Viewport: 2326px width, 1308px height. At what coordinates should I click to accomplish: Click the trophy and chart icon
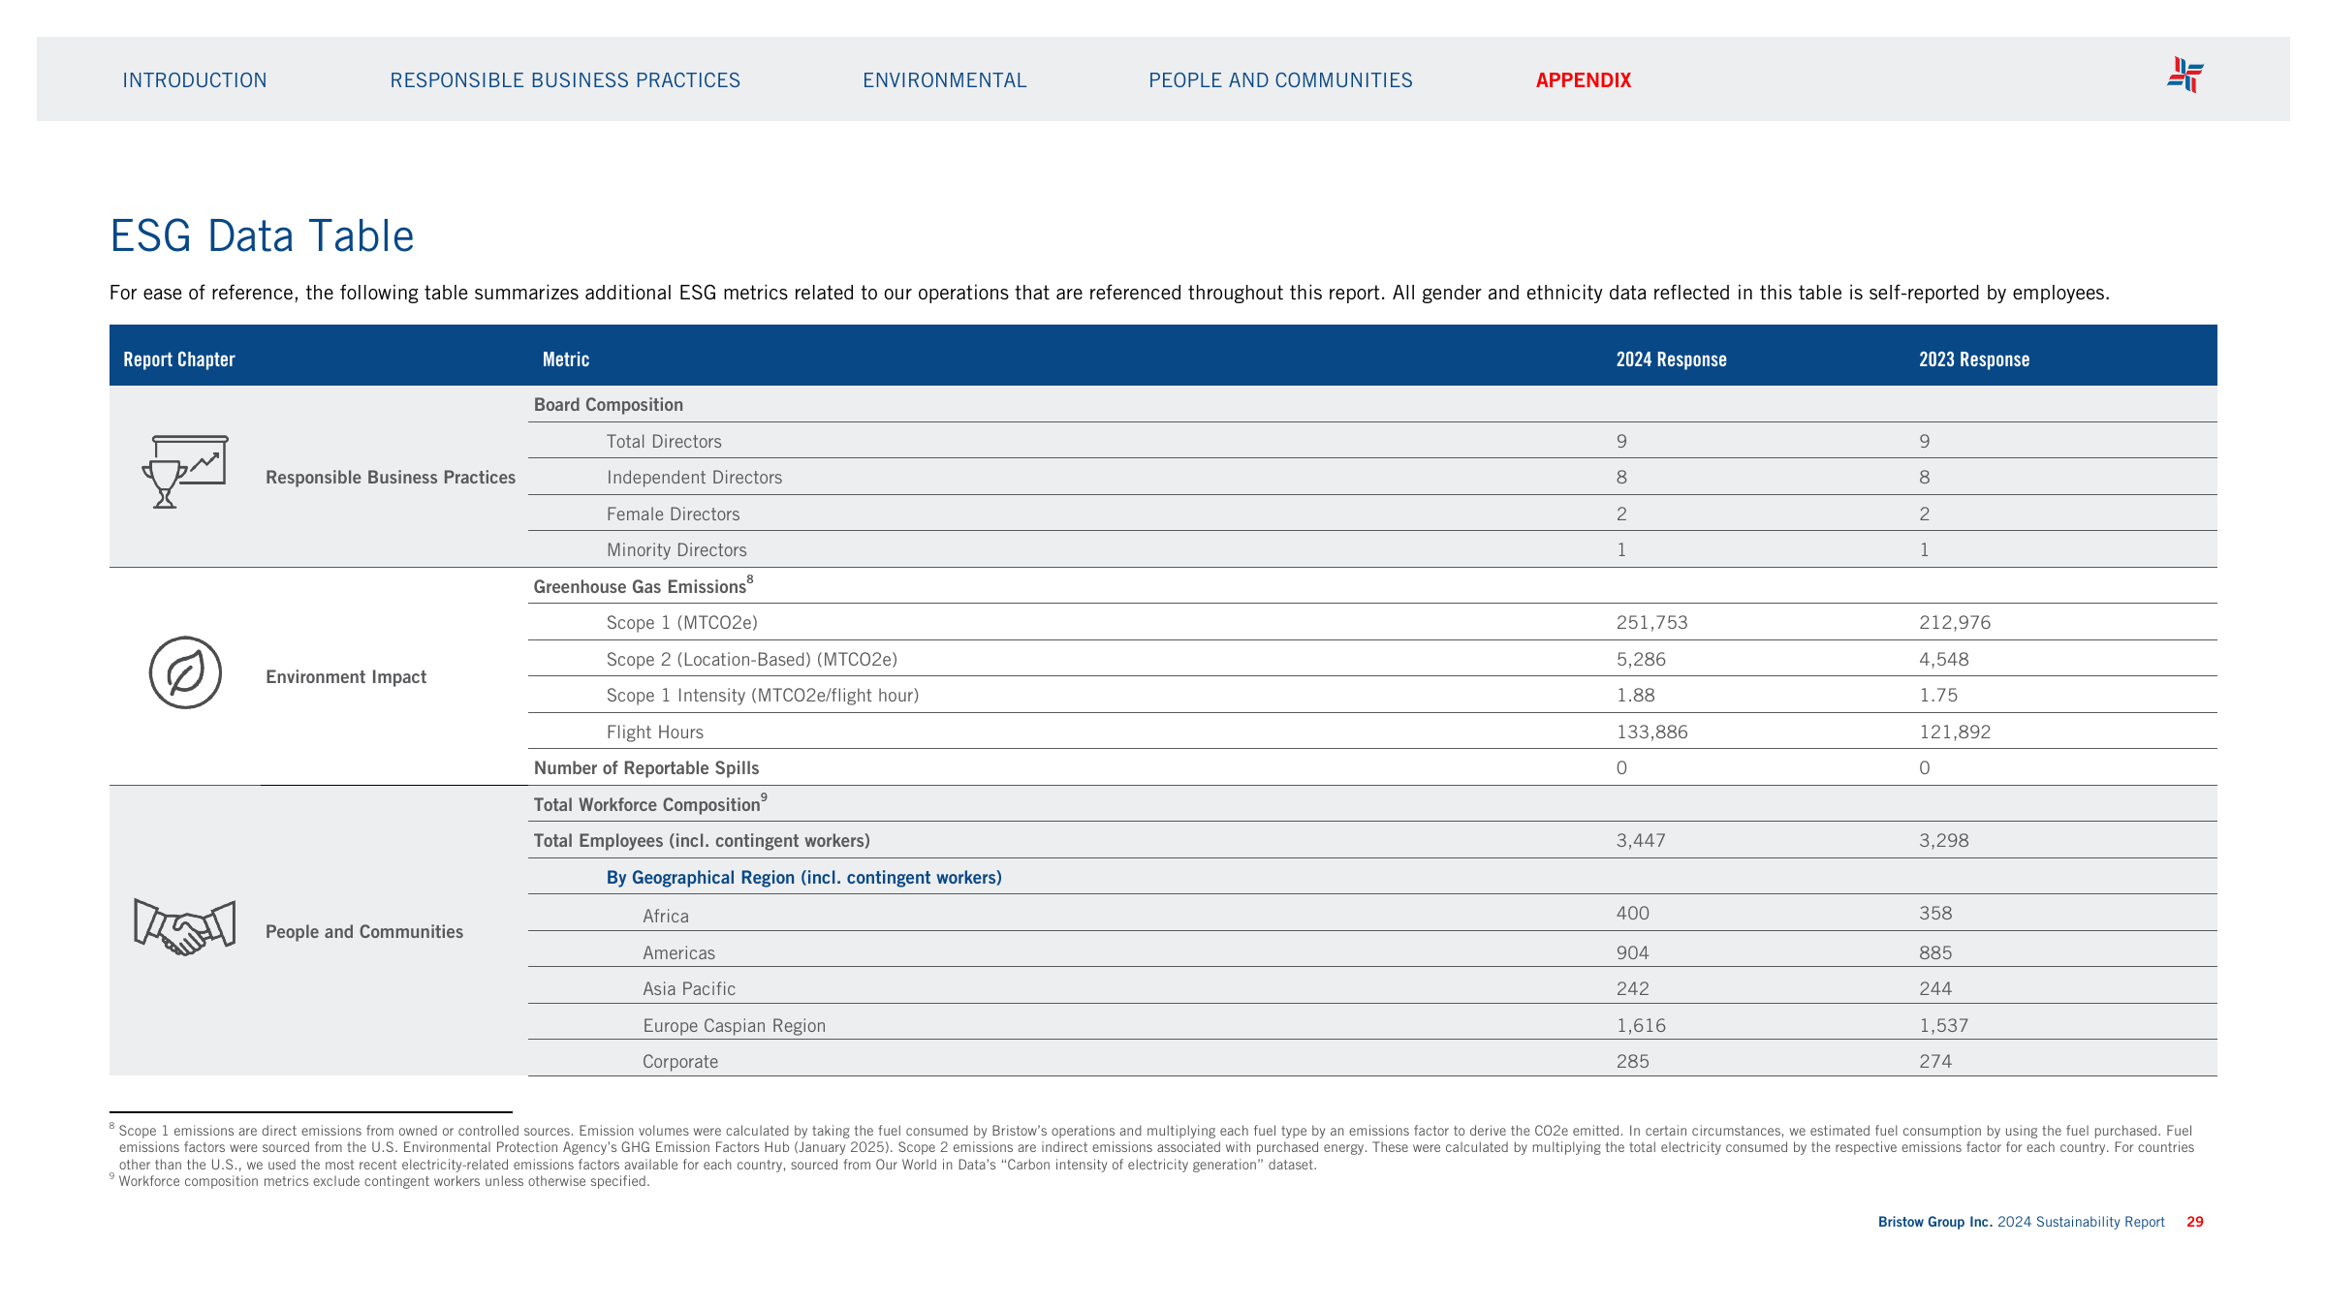pos(185,471)
